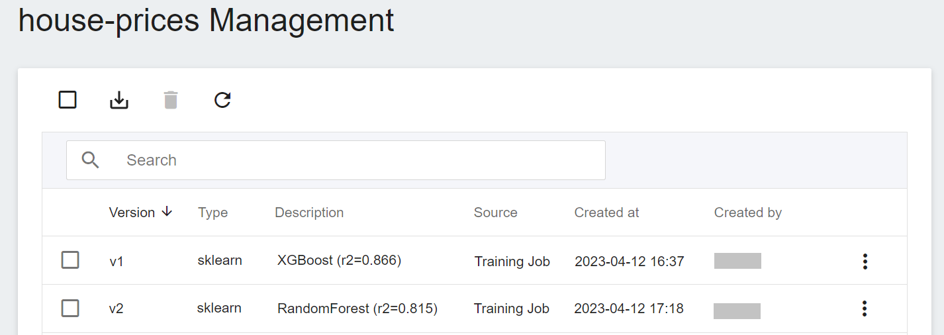
Task: Check the box for version v2
Action: (x=70, y=308)
